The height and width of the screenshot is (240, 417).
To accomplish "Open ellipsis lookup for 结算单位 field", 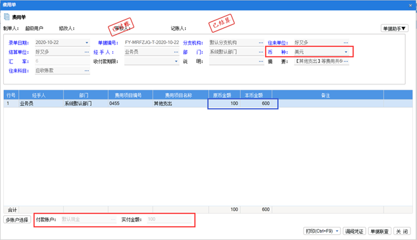I will click(86, 52).
